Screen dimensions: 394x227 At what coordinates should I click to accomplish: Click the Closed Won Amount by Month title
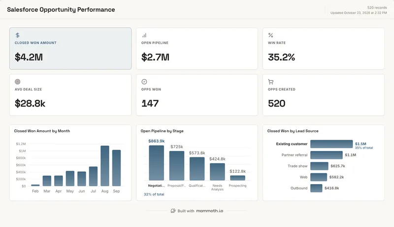pyautogui.click(x=42, y=131)
